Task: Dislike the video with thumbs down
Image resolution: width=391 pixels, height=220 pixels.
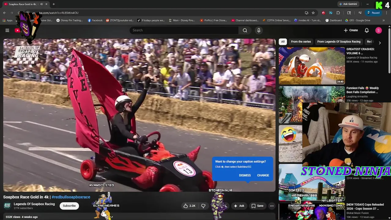Action: (203, 206)
